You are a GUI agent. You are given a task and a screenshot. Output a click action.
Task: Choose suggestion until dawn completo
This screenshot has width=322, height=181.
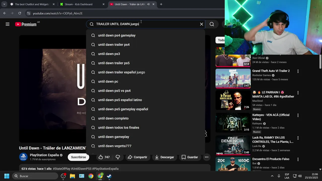[146, 118]
